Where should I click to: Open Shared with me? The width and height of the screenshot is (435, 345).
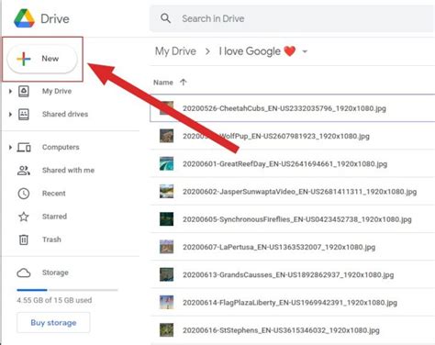(x=68, y=170)
